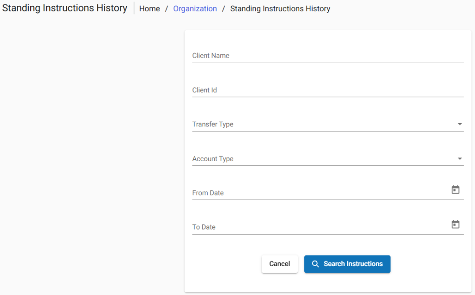This screenshot has height=295, width=475.
Task: Click the Search Instructions button
Action: 347,264
